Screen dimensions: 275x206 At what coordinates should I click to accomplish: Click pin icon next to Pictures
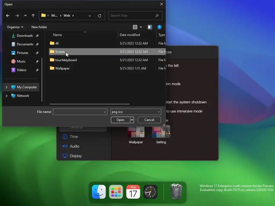click(37, 53)
